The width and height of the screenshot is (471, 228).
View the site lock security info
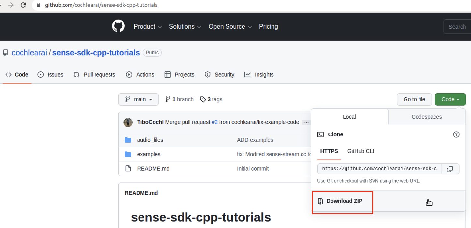[39, 5]
